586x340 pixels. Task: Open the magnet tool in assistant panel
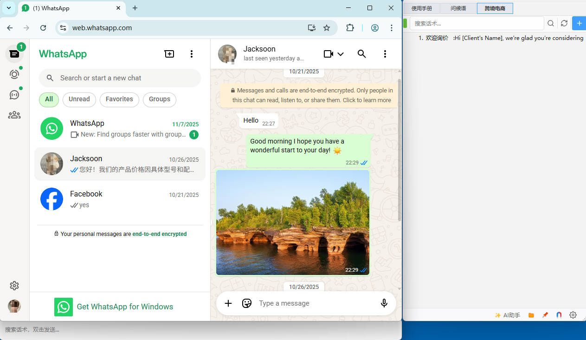point(559,315)
